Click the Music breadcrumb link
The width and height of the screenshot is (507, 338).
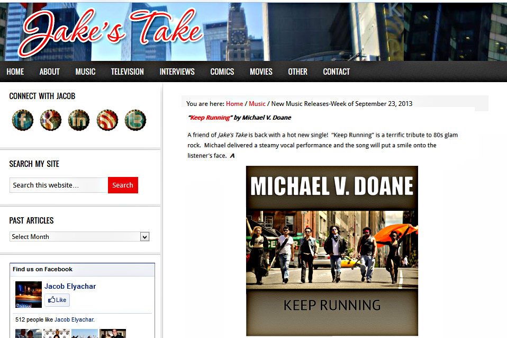(257, 104)
